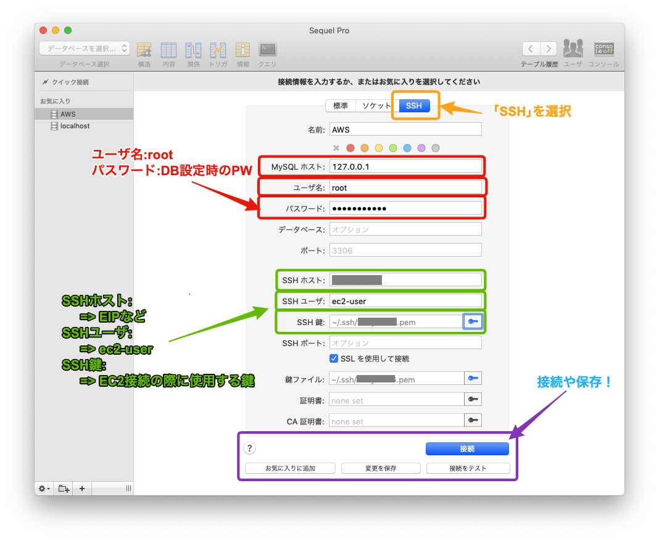The width and height of the screenshot is (659, 541).
Task: Click the ユーザ名 field containing root
Action: [x=405, y=188]
